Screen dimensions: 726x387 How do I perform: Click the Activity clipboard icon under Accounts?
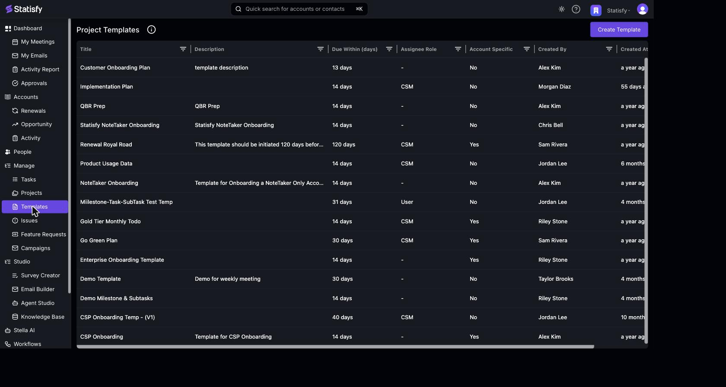[15, 138]
